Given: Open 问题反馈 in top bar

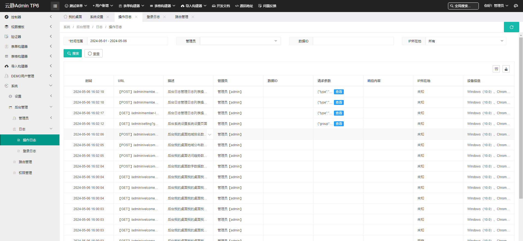Looking at the screenshot, I should (267, 6).
